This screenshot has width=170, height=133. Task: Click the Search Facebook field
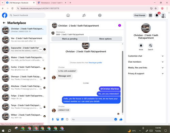point(27,15)
